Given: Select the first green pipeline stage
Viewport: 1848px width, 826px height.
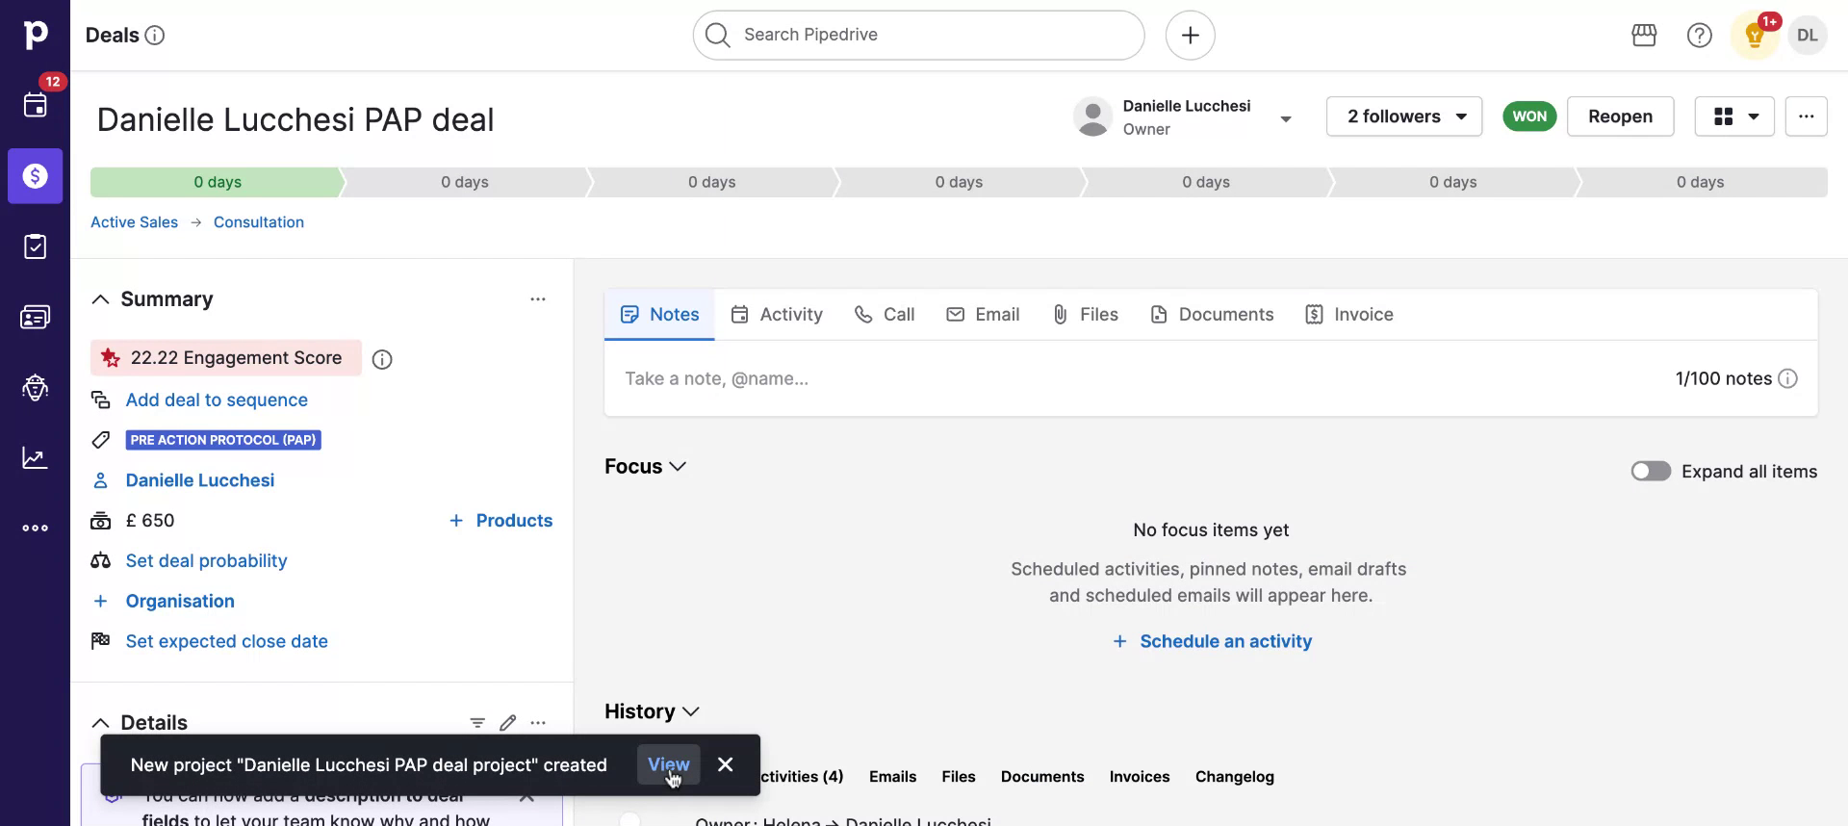Looking at the screenshot, I should (x=217, y=182).
